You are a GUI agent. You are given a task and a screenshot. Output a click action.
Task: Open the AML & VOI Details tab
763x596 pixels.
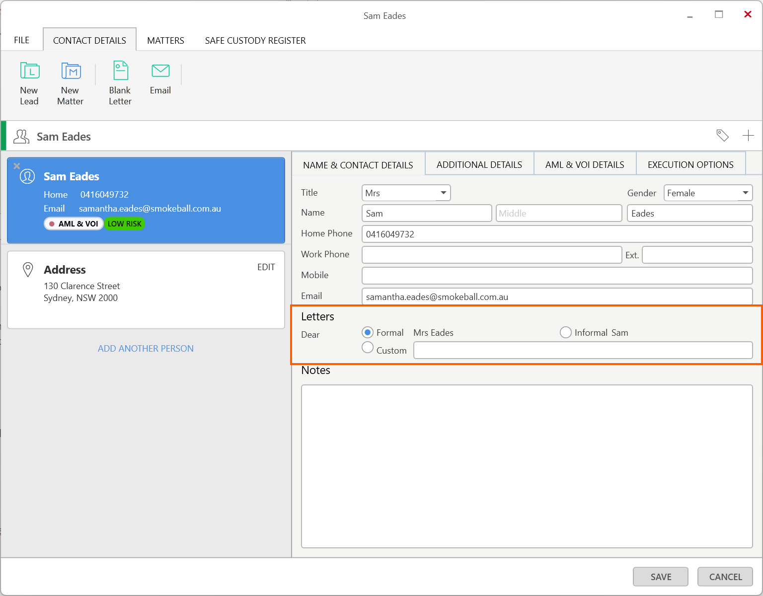tap(585, 164)
